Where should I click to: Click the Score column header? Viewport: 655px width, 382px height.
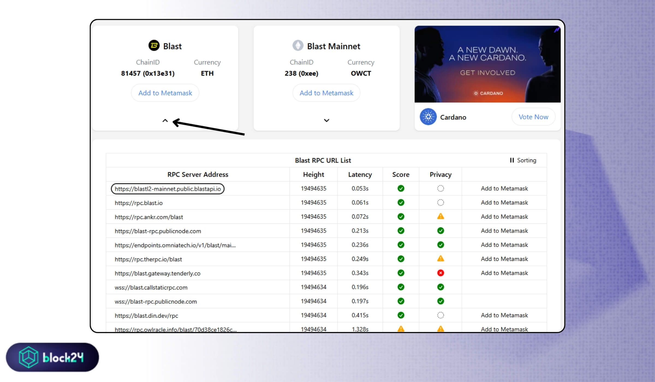[x=401, y=174]
